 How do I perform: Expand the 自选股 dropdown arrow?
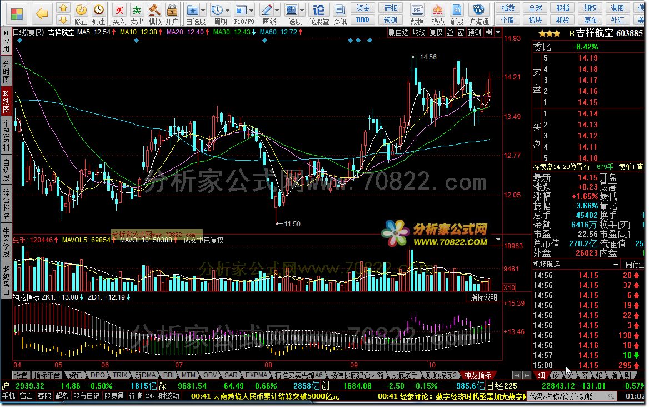[203, 11]
